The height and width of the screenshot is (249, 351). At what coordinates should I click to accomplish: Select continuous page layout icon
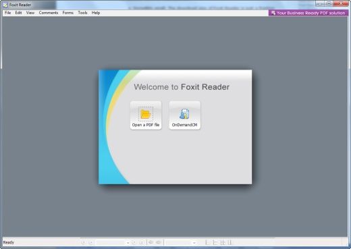click(215, 242)
